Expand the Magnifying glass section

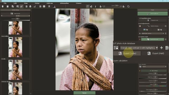[145, 18]
